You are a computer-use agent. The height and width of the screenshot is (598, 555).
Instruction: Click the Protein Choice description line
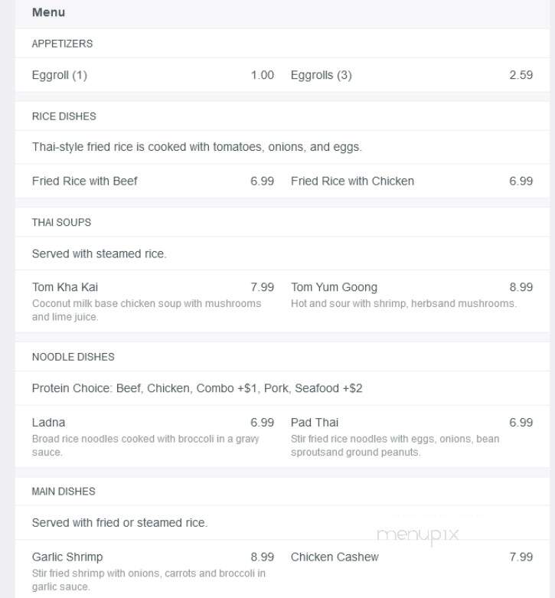(197, 388)
